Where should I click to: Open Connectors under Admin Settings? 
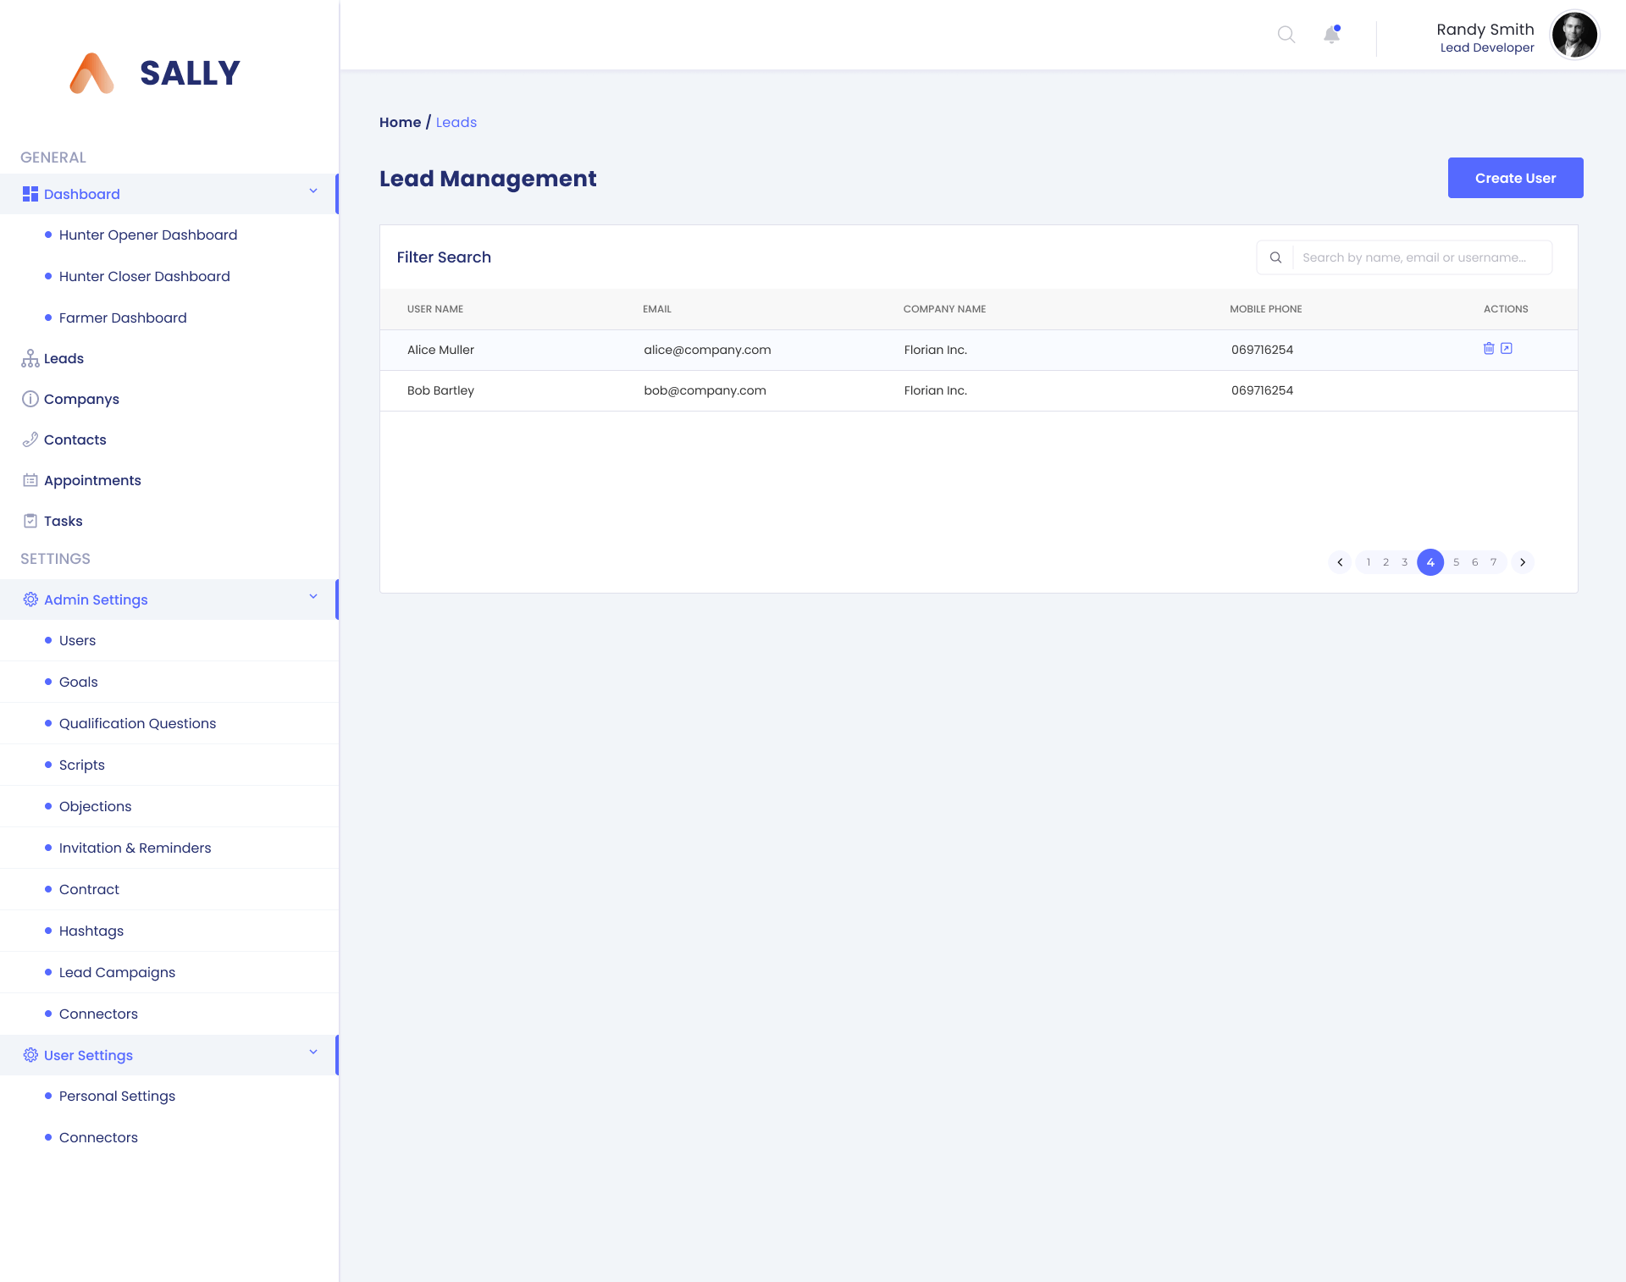tap(98, 1014)
